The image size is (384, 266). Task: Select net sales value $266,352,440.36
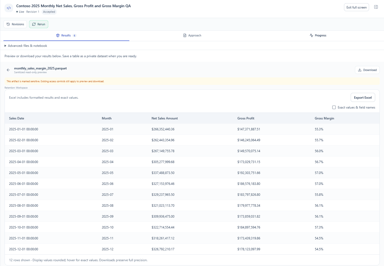point(163,129)
